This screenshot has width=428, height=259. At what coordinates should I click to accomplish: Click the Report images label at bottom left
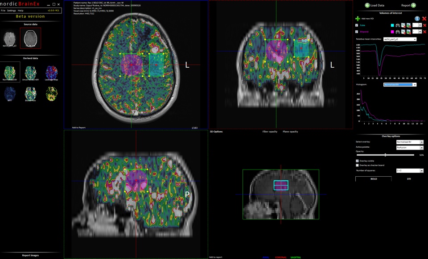(x=30, y=255)
